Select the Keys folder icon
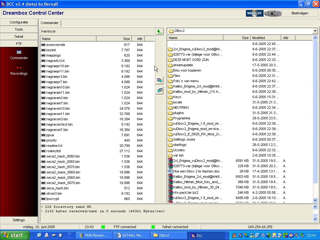 click(170, 97)
